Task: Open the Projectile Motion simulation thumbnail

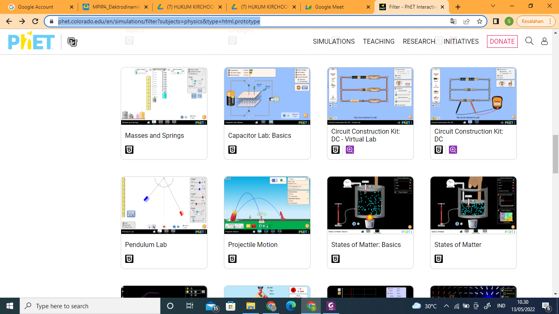Action: tap(267, 205)
